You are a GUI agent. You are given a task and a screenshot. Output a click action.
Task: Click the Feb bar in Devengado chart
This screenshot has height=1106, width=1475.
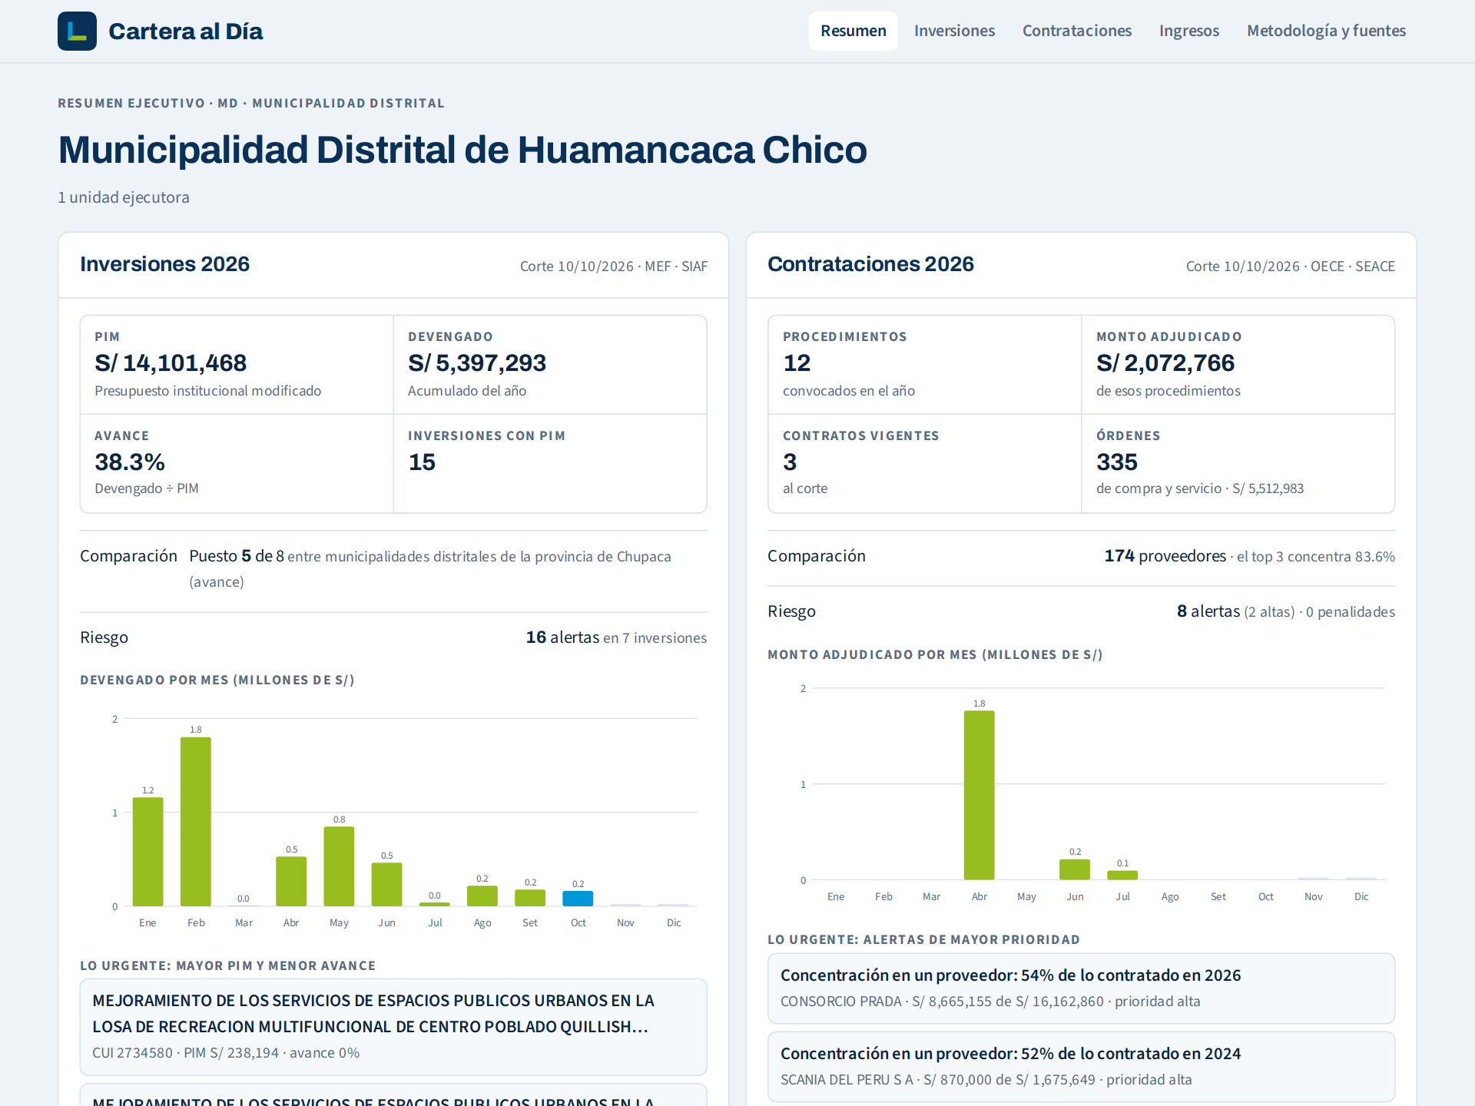196,821
